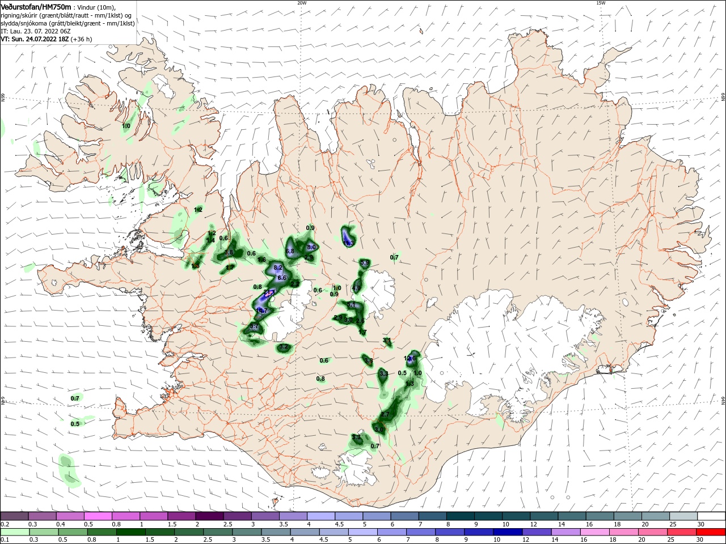726x544 pixels.
Task: Click the 0.2 label in the upper legend
Action: click(5, 524)
